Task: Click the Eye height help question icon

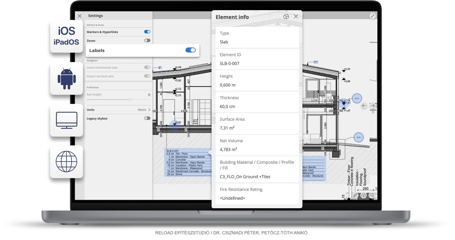Action: 149,95
